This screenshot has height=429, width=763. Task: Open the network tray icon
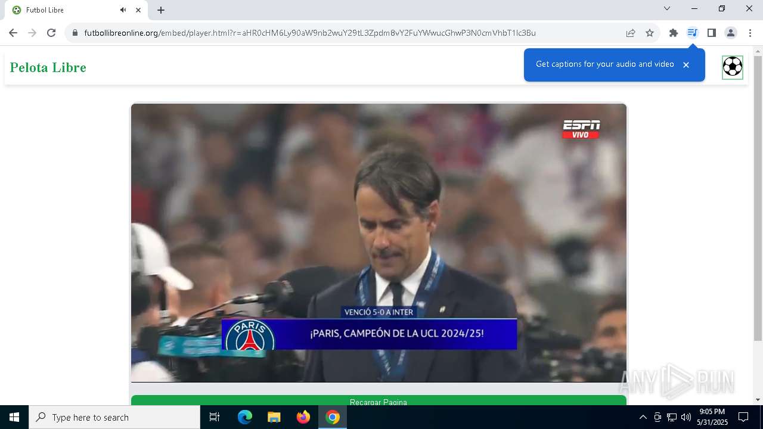672,417
